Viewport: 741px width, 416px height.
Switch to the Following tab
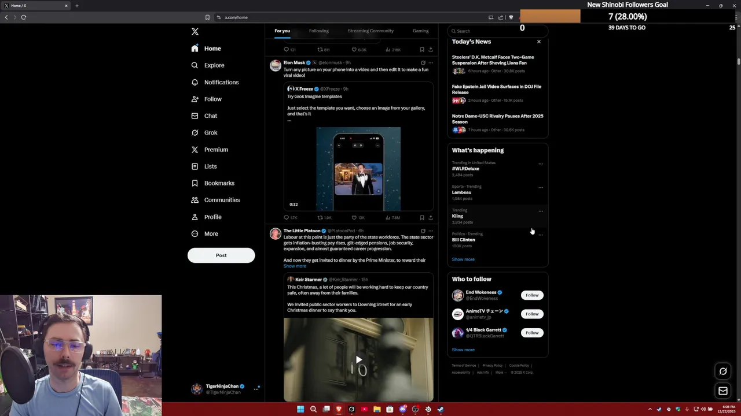318,31
